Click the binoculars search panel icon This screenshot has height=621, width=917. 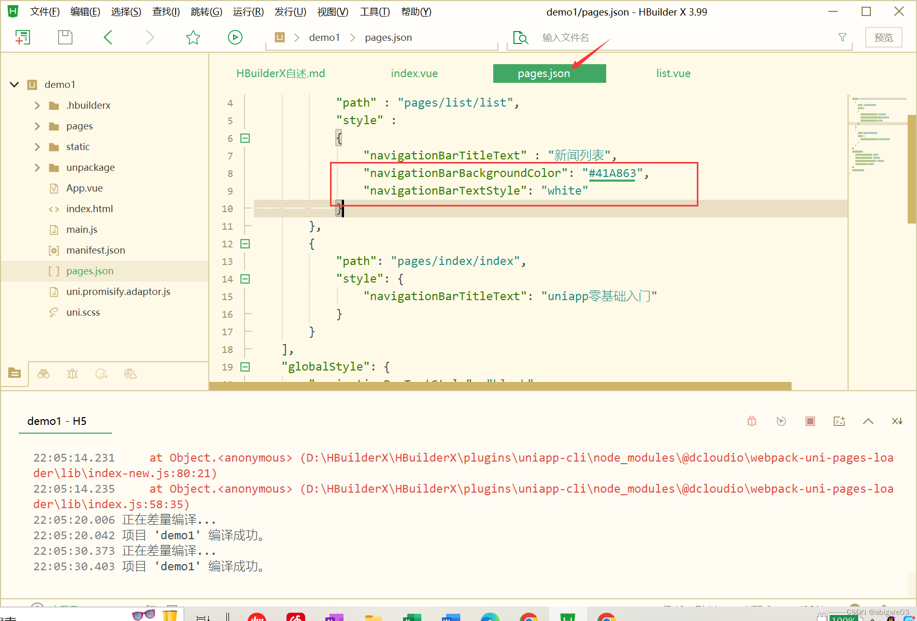pos(44,374)
